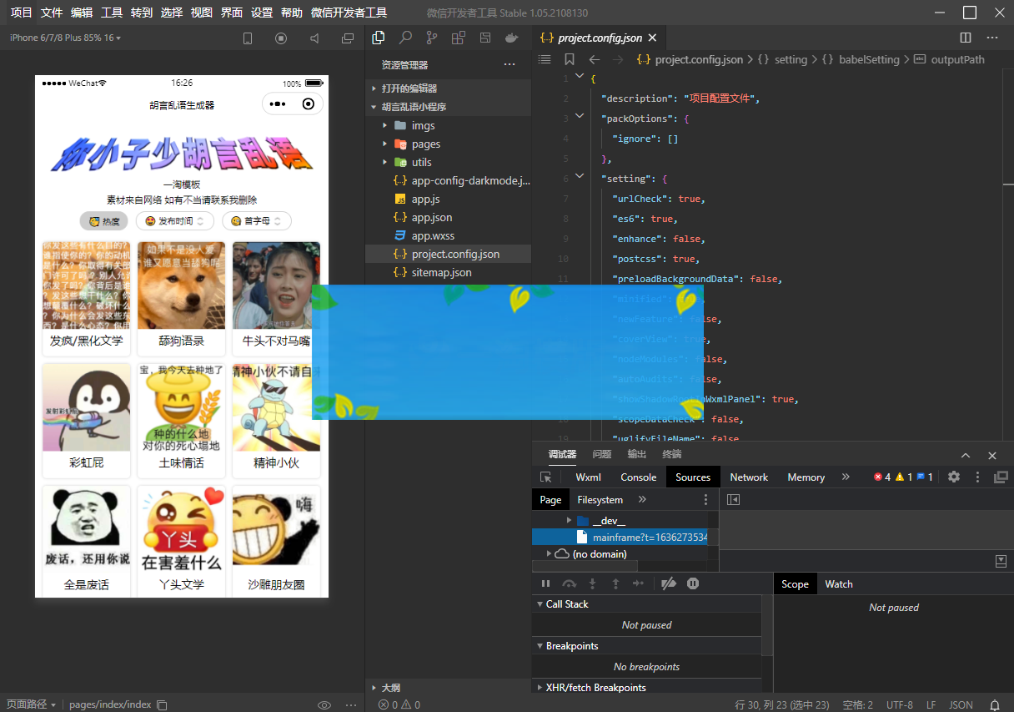Select the element inspector arrow icon
Image resolution: width=1014 pixels, height=712 pixels.
click(x=546, y=477)
